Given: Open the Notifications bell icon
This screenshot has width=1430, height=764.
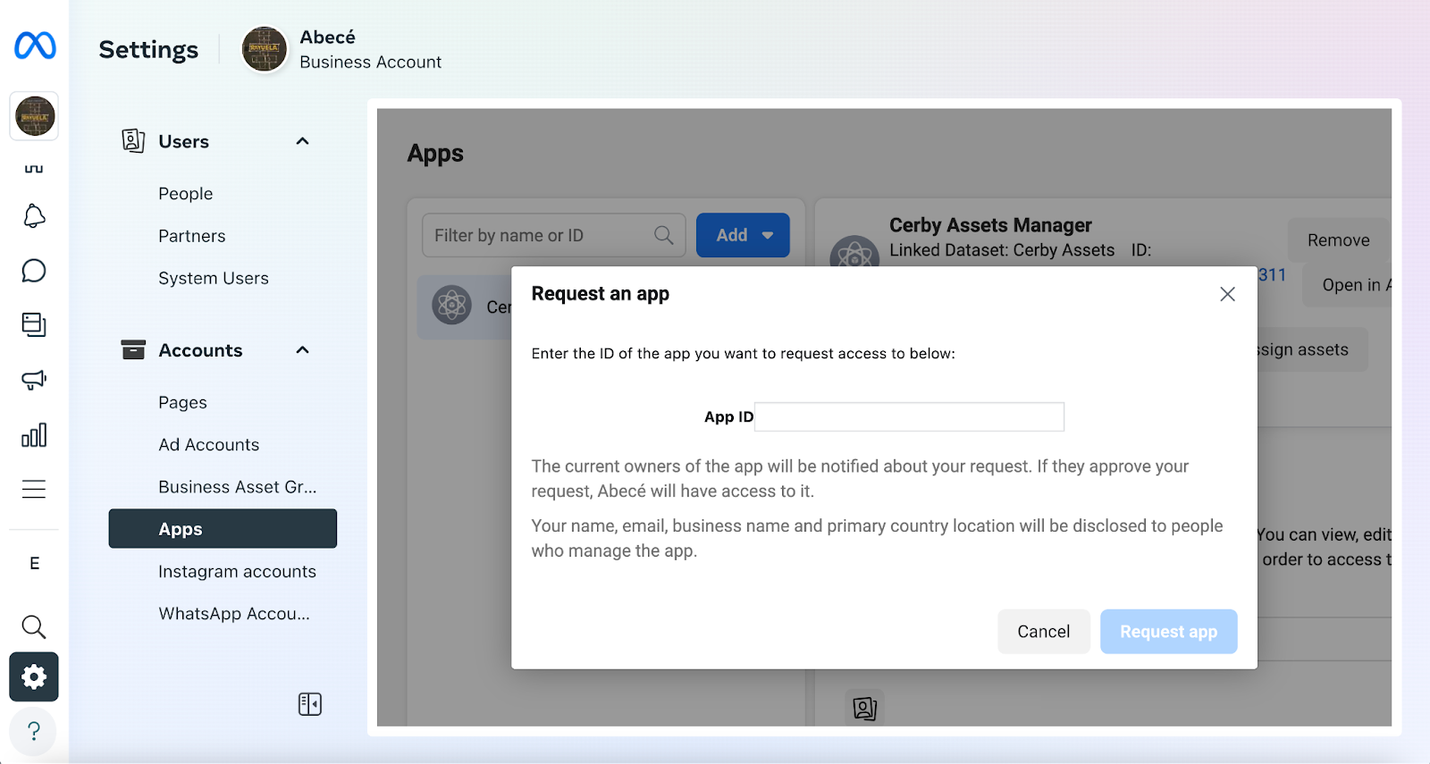Looking at the screenshot, I should [x=34, y=216].
